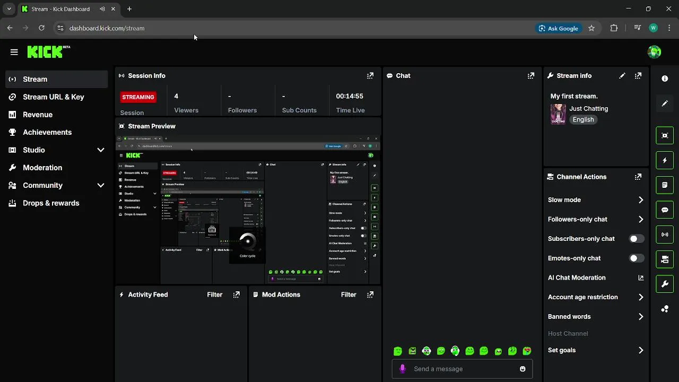Open Drops & rewards page

[57, 203]
